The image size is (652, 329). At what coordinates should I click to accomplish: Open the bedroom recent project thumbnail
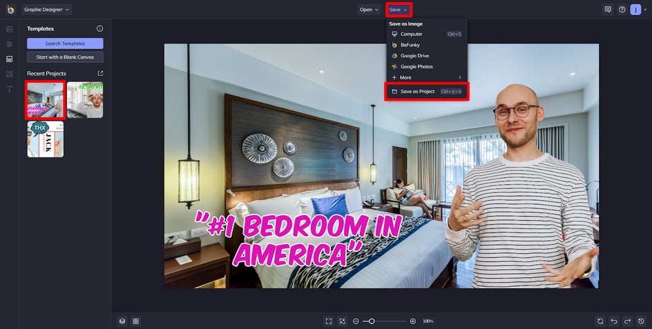pyautogui.click(x=46, y=100)
